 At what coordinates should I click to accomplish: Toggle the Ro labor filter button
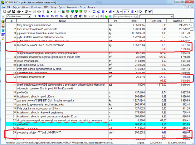coord(52,16)
